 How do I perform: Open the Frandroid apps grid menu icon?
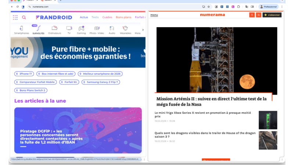15,17
